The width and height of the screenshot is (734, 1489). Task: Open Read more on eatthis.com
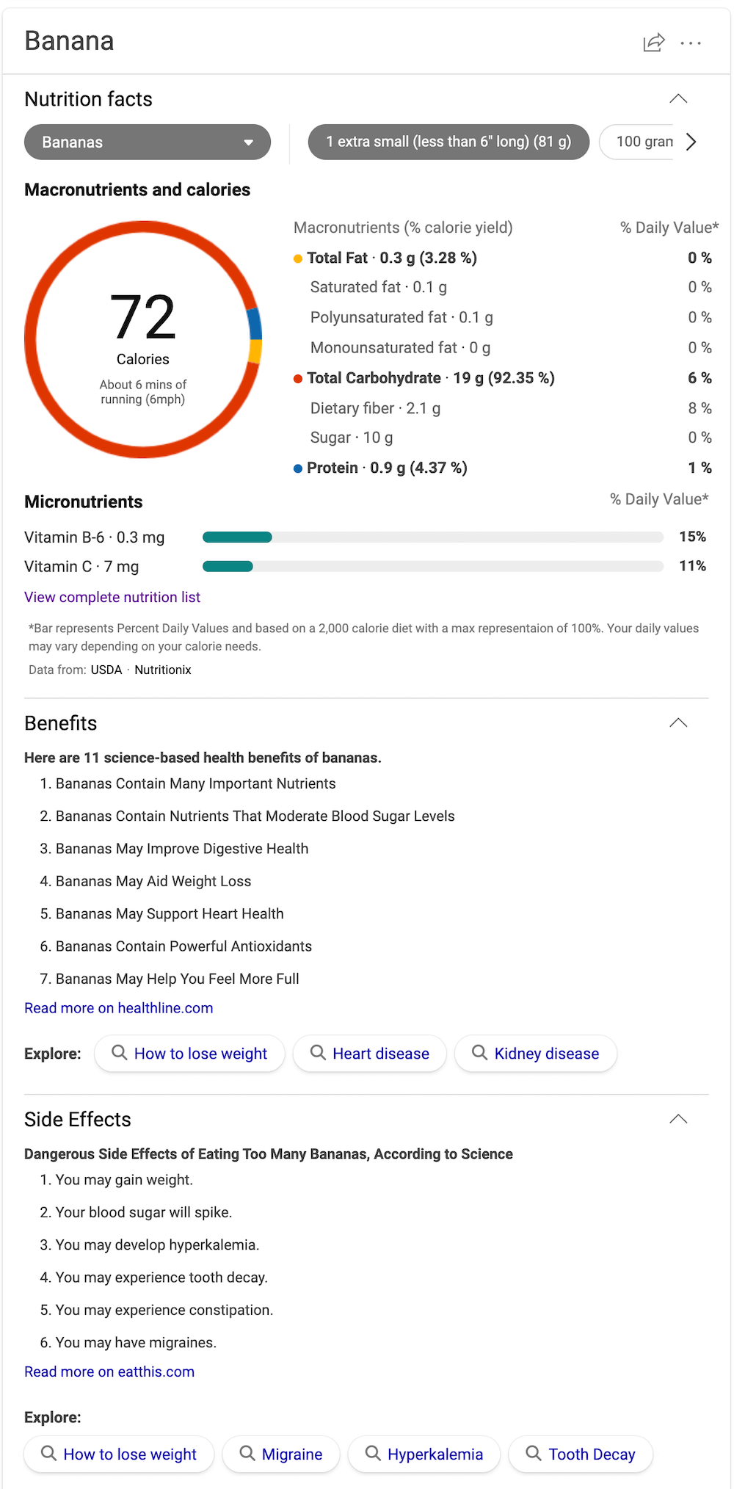[109, 1372]
